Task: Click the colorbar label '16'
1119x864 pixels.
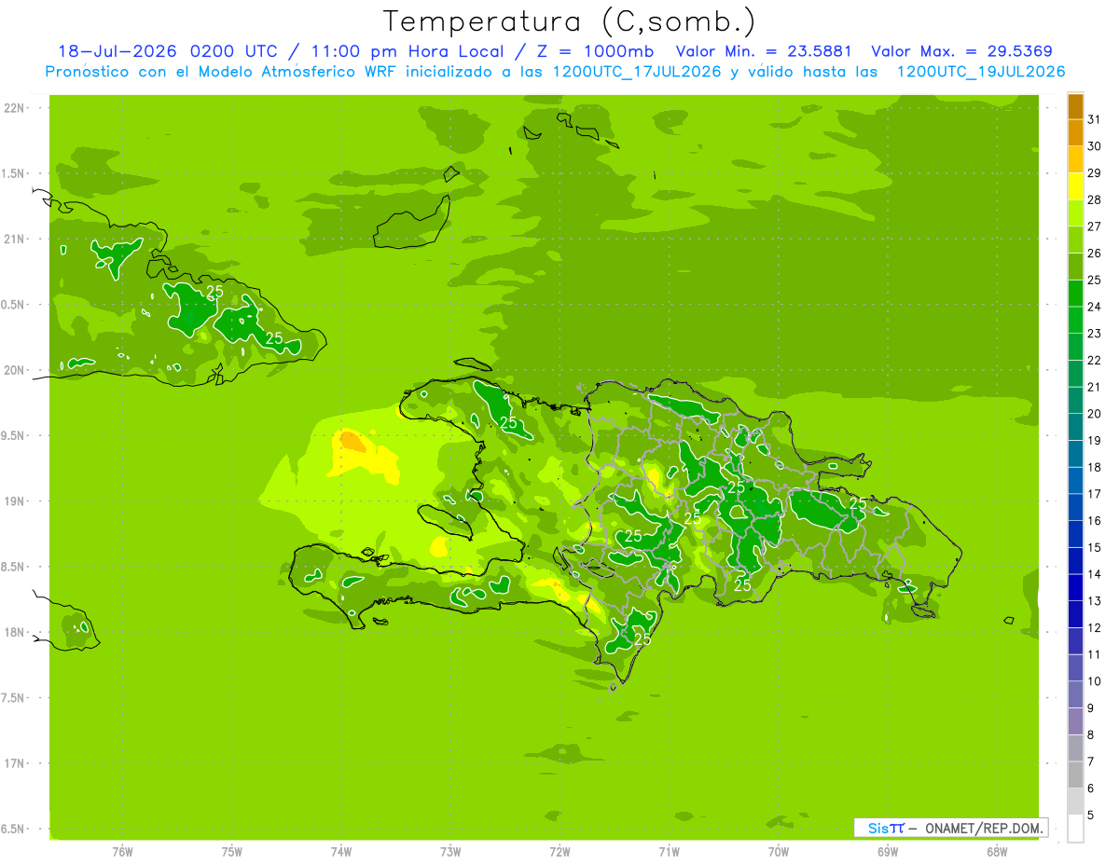Action: 1095,520
